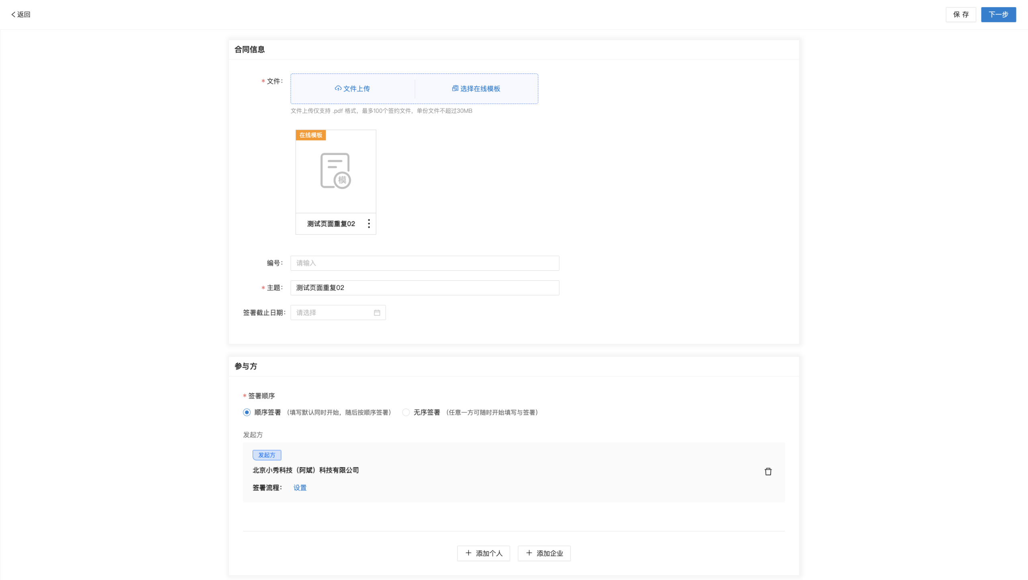Click the plus icon in 添加企业 button

528,553
